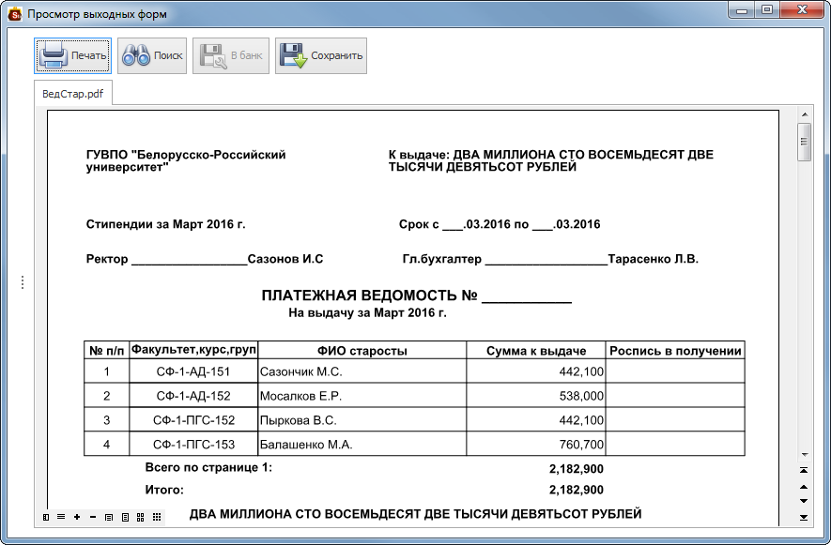The height and width of the screenshot is (545, 831).
Task: Click the ФИО старосты column header
Action: (362, 351)
